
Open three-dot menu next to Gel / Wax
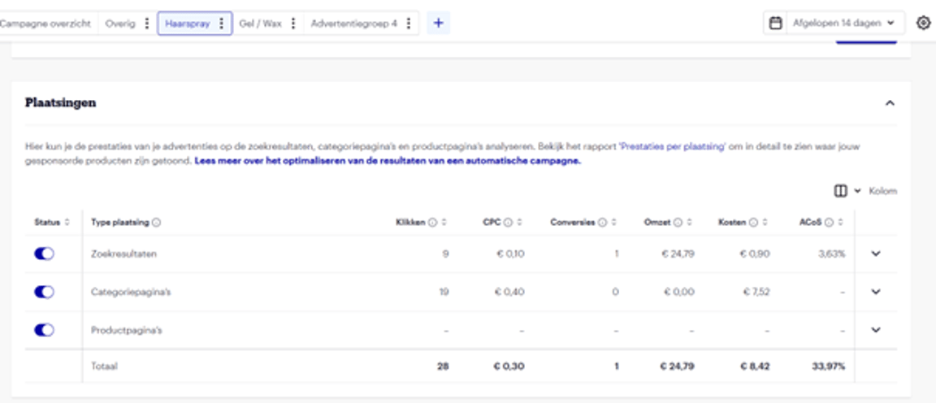293,24
